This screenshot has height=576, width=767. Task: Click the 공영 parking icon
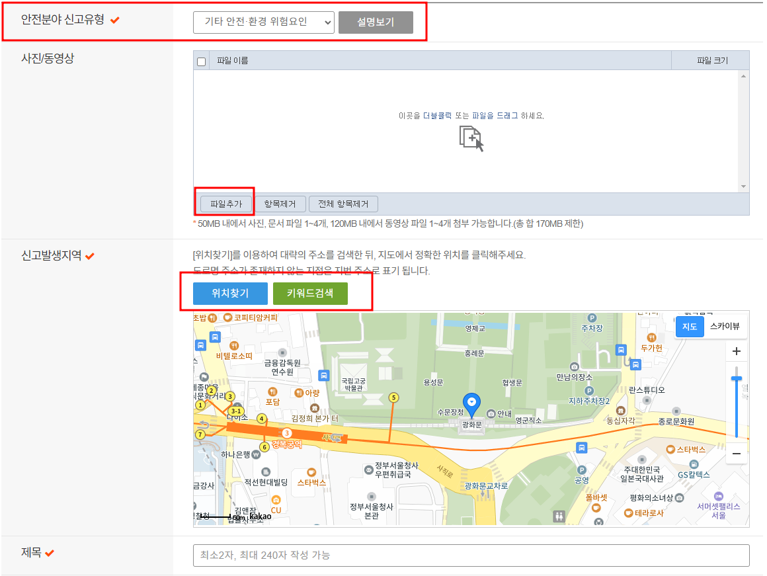[582, 470]
